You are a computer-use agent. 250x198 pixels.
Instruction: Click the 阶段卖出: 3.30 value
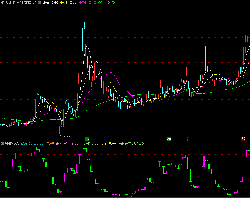point(32,144)
